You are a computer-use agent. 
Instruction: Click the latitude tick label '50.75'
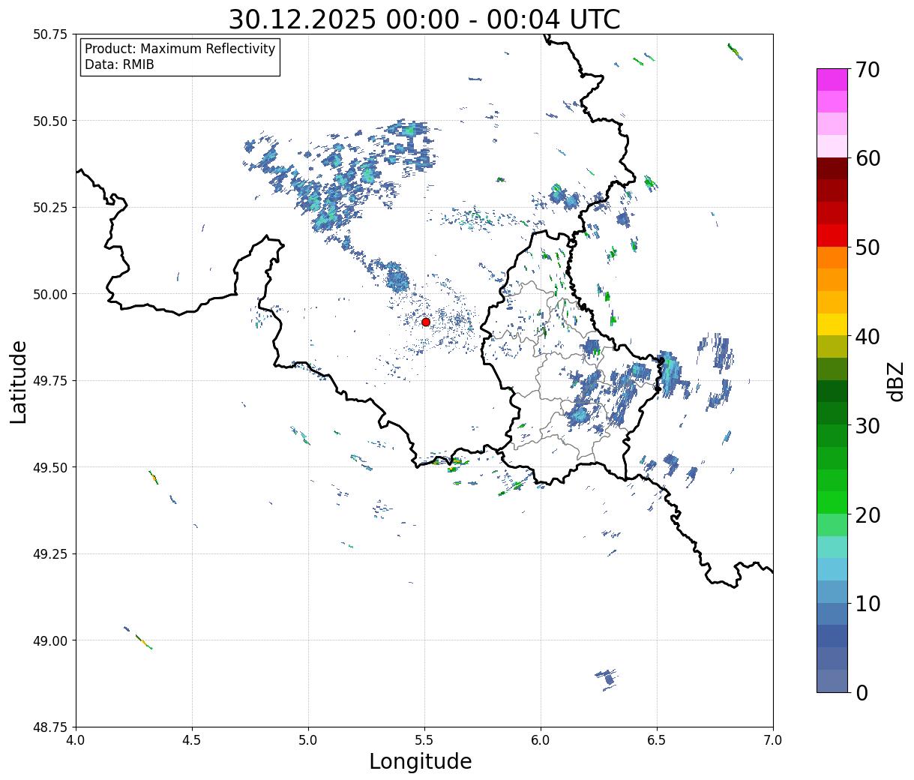pyautogui.click(x=50, y=34)
